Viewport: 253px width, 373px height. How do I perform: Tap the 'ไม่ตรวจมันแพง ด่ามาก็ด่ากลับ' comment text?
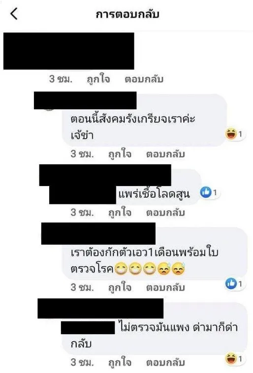coord(154,336)
